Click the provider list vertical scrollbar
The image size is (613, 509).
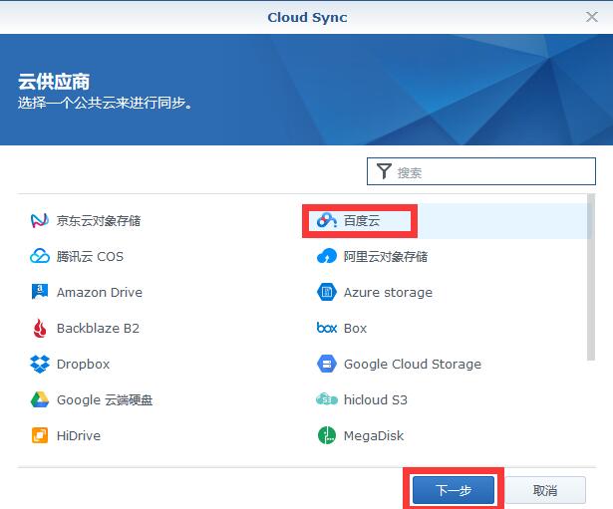click(591, 277)
